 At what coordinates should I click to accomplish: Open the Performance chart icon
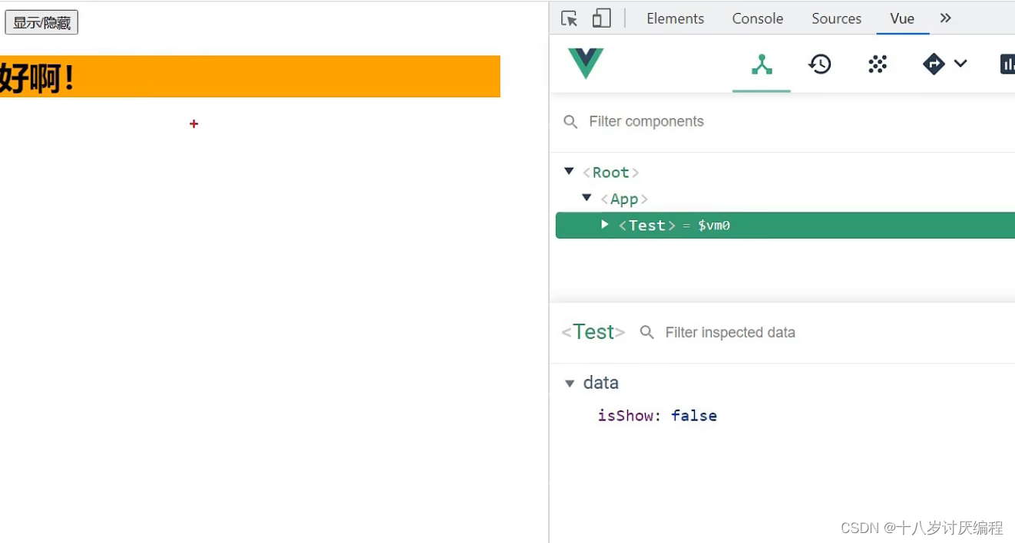click(1007, 64)
